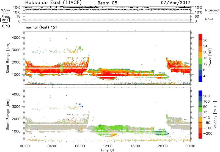Click the Nave axis value "60"
This screenshot has width=220, height=152.
pos(197,16)
